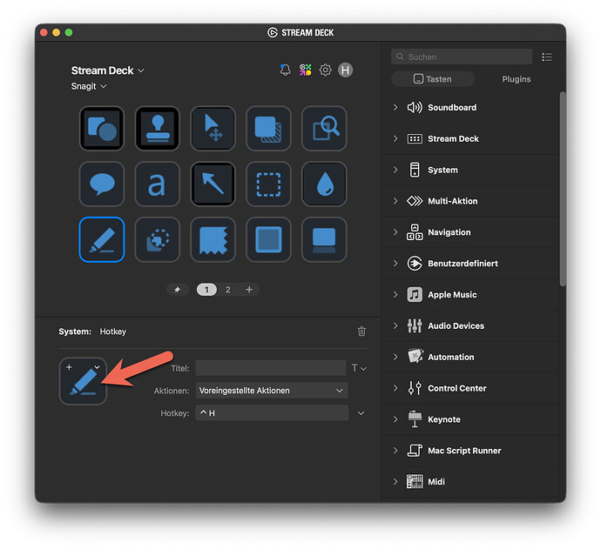The width and height of the screenshot is (601, 549).
Task: Open the Hotkey options chevron
Action: pos(361,413)
